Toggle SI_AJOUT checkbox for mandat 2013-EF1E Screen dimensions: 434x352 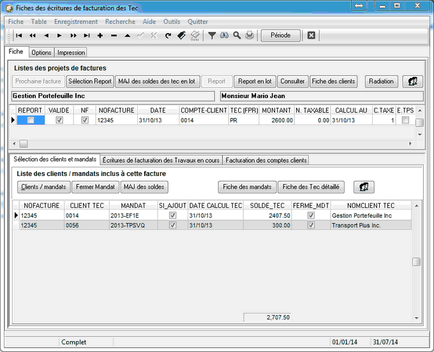173,215
